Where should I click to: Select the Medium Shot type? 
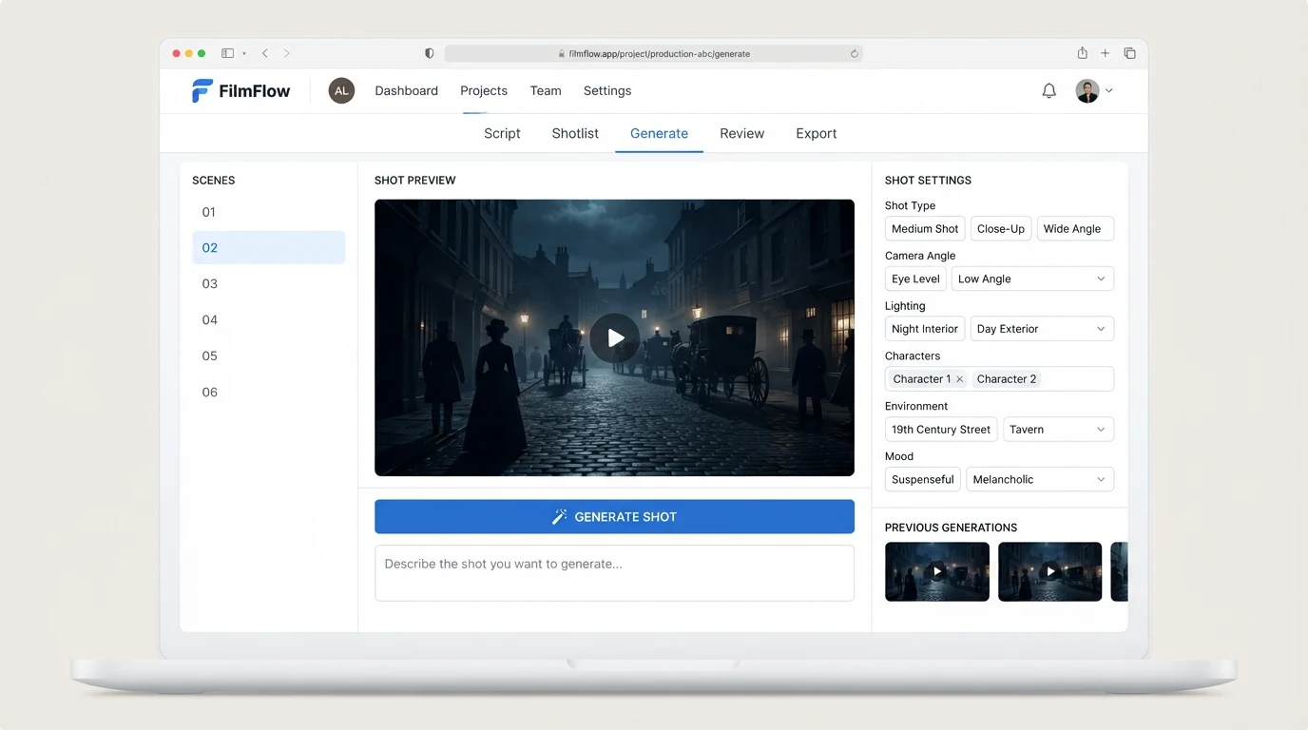[x=925, y=229]
